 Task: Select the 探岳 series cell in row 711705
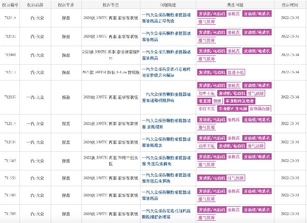point(66,214)
